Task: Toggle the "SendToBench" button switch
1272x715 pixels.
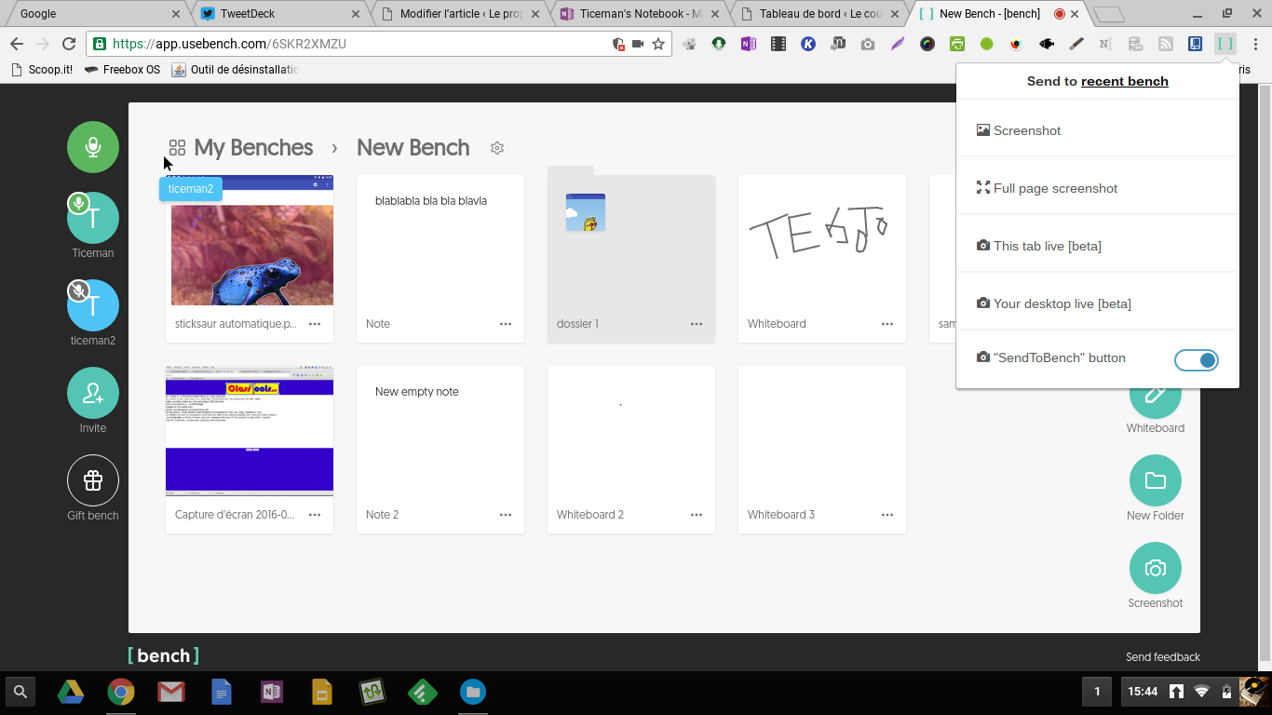Action: coord(1197,360)
